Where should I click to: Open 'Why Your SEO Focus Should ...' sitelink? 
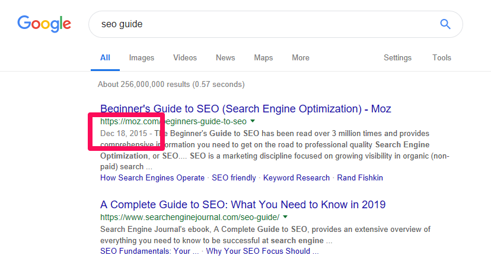pos(263,251)
